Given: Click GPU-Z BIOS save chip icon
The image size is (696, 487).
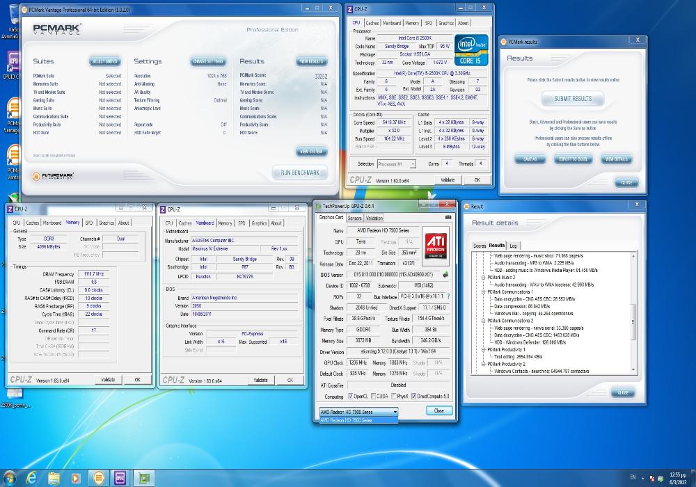Looking at the screenshot, I should coord(445,275).
